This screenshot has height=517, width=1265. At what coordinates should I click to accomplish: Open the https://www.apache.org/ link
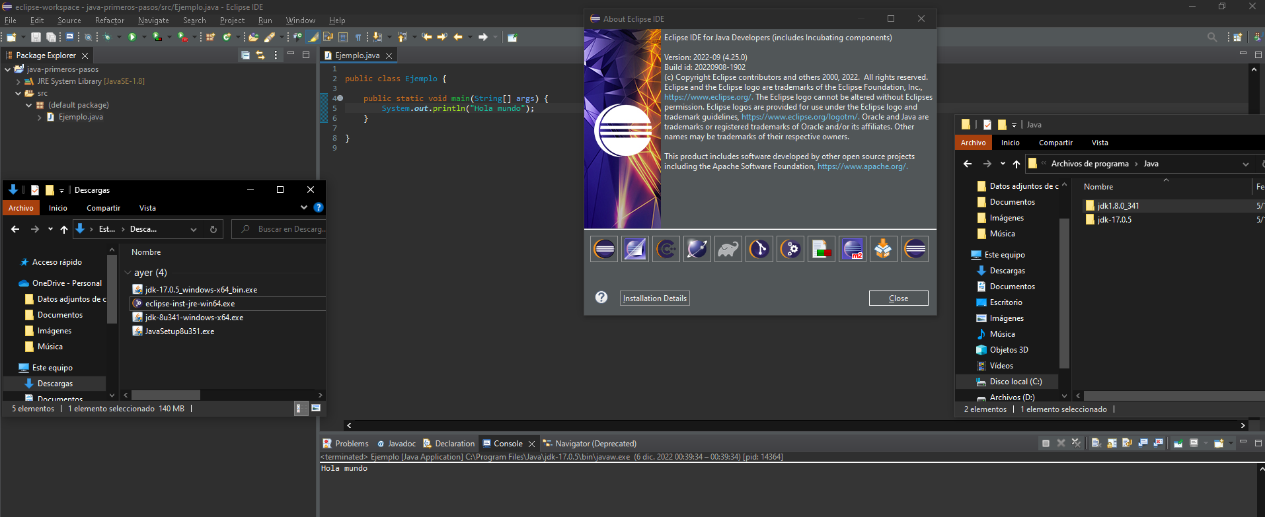[862, 166]
